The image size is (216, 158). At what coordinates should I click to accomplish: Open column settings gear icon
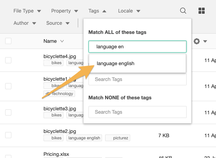pos(197,41)
